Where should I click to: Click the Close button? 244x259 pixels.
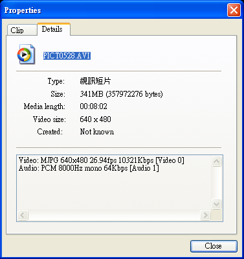pos(214,246)
